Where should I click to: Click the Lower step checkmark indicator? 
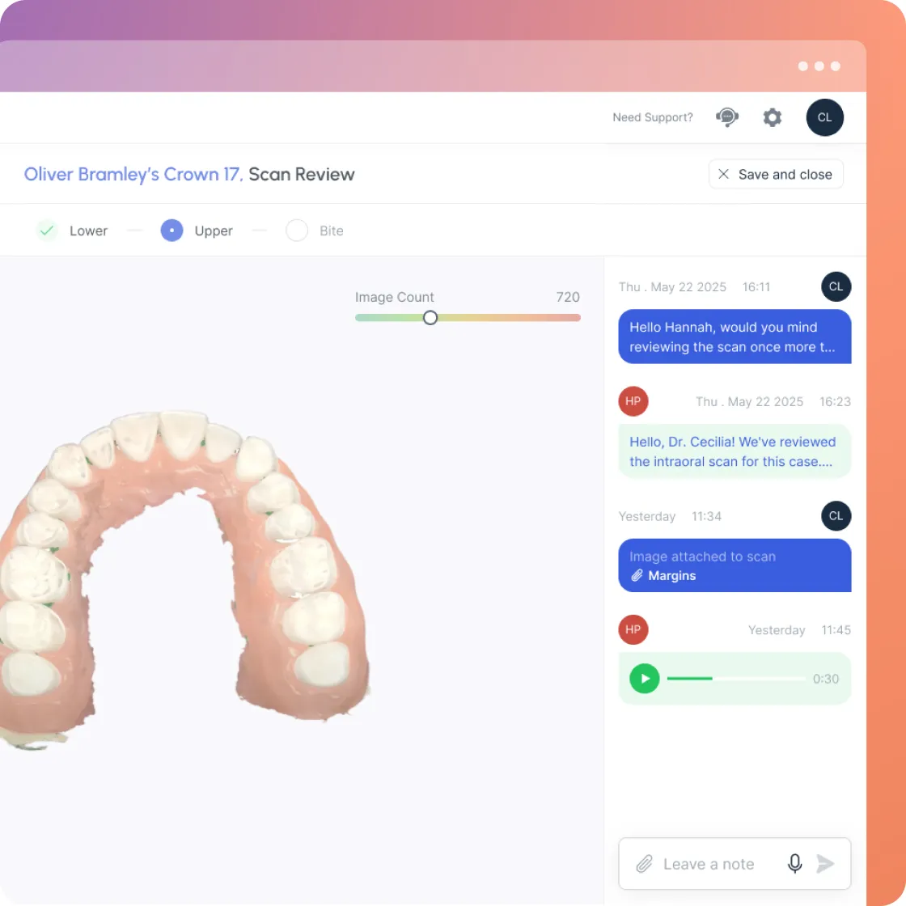[x=47, y=231]
